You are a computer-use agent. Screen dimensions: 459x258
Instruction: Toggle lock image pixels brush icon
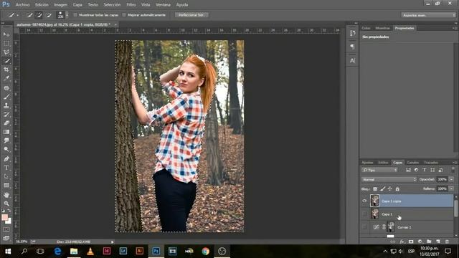[x=382, y=189]
